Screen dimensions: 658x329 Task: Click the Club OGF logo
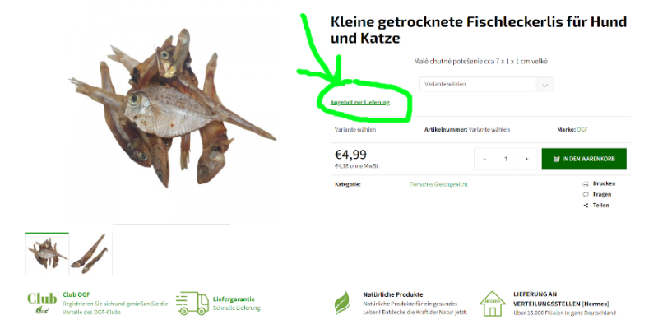coord(42,303)
